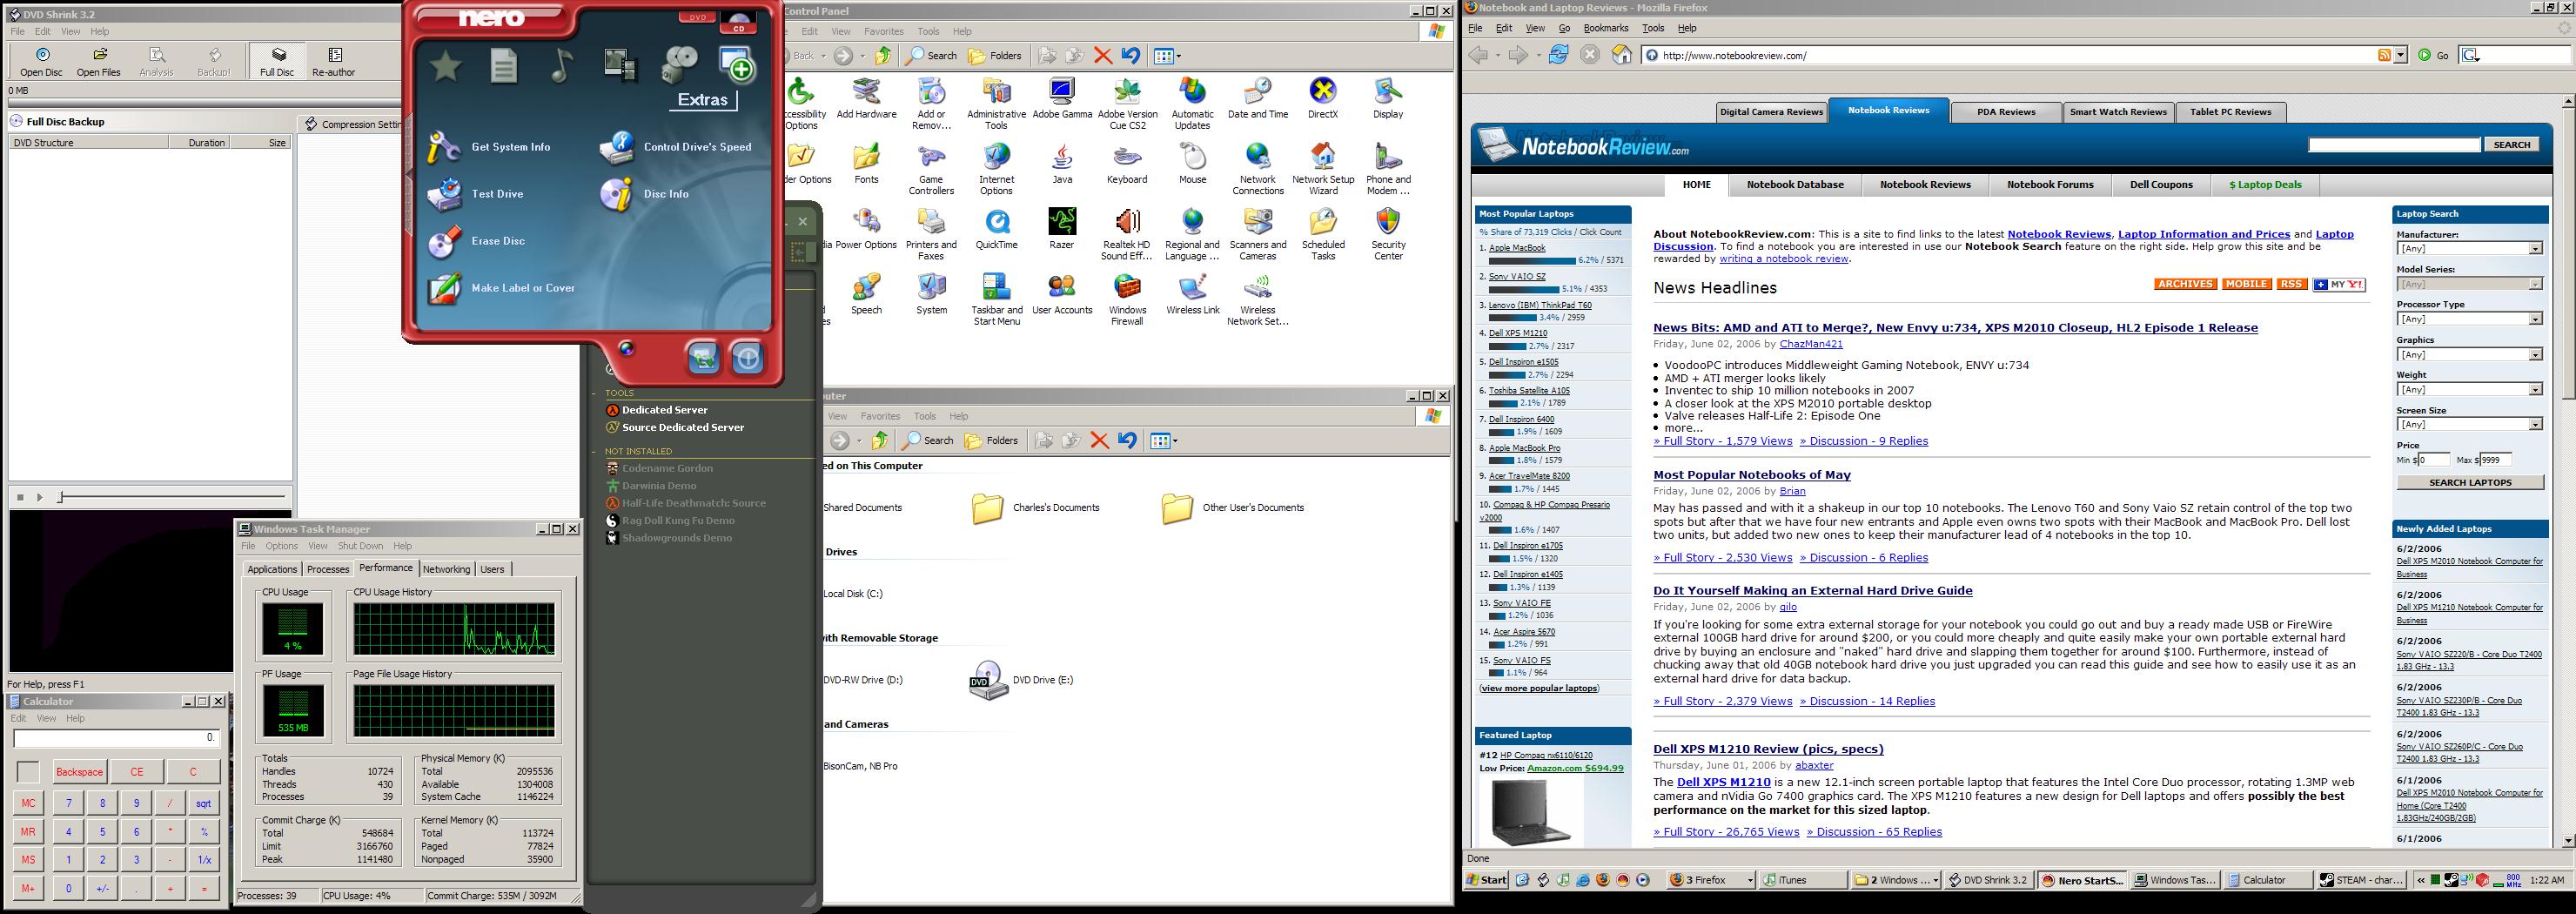2576x914 pixels.
Task: Expand the Manufacturer dropdown in Laptop Search
Action: point(2535,248)
